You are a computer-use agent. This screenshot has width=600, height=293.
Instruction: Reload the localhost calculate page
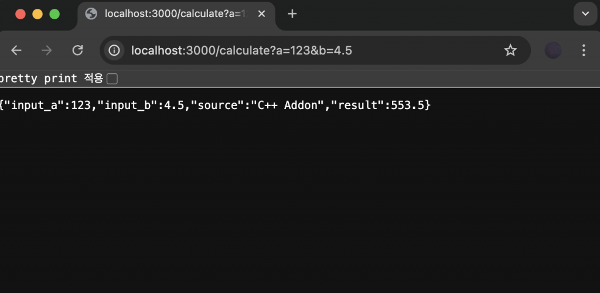77,50
